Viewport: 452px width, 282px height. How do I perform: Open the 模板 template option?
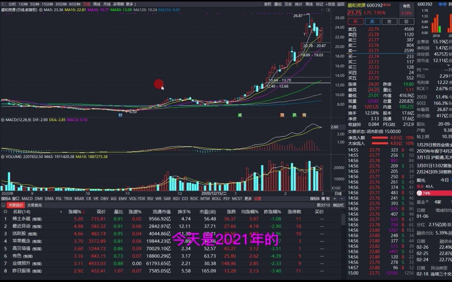326,199
